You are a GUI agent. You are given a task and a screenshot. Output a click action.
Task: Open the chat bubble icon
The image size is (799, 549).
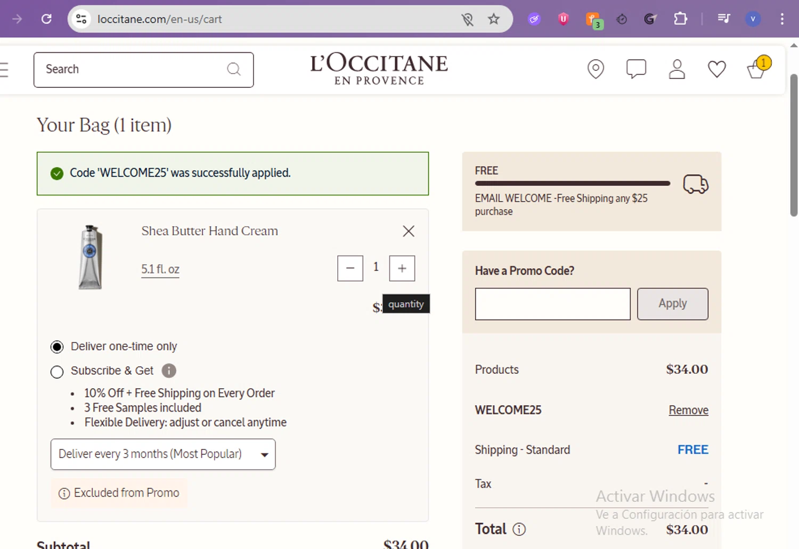coord(636,69)
